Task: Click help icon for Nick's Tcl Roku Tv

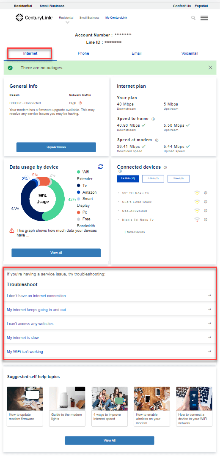Action: (x=206, y=220)
